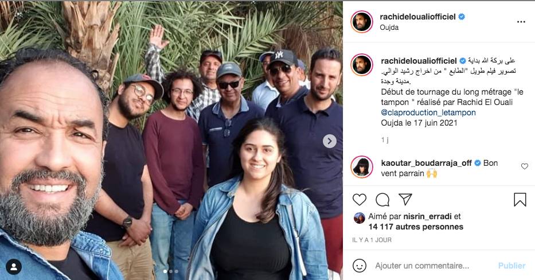The width and height of the screenshot is (535, 280).
Task: Open comments via the speech bubble icon
Action: coord(382,200)
